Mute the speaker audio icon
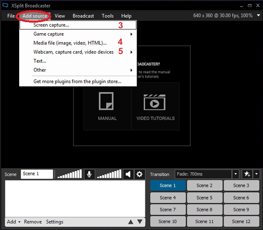This screenshot has width=263, height=230. click(128, 174)
